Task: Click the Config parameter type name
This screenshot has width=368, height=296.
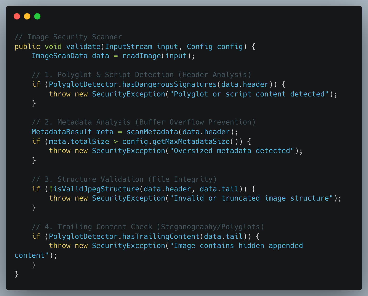Action: (x=200, y=47)
